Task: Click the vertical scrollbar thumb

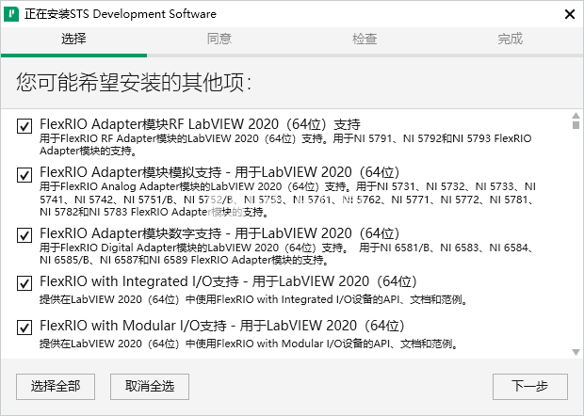Action: pyautogui.click(x=576, y=125)
